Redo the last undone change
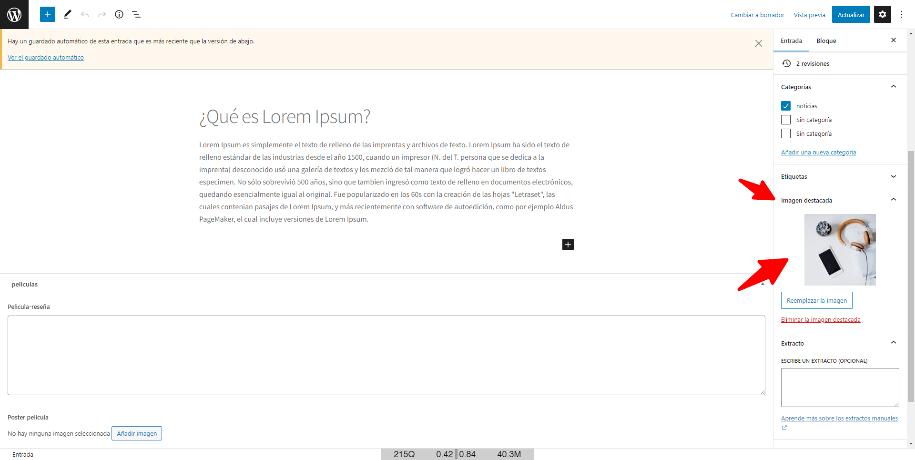915x460 pixels. [102, 14]
